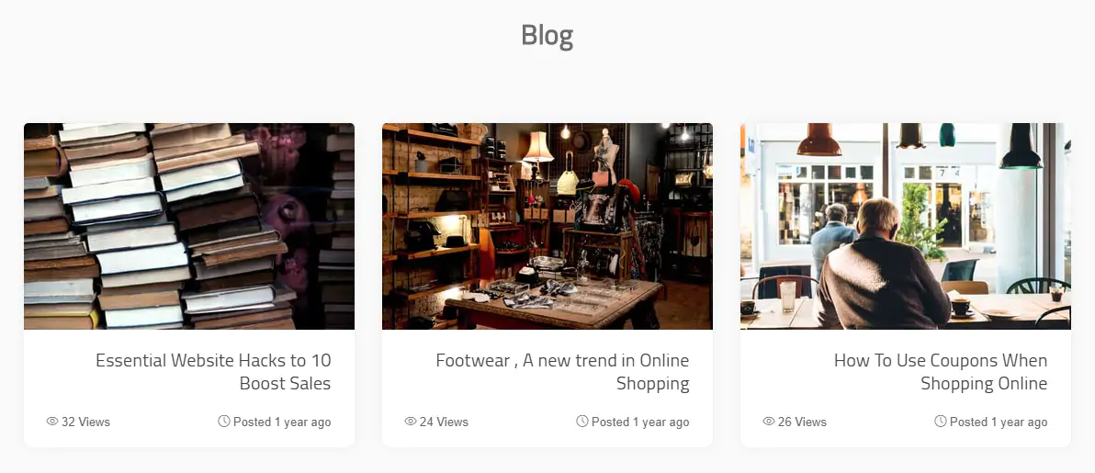Click the clock icon on the Footwear post

[x=582, y=422]
